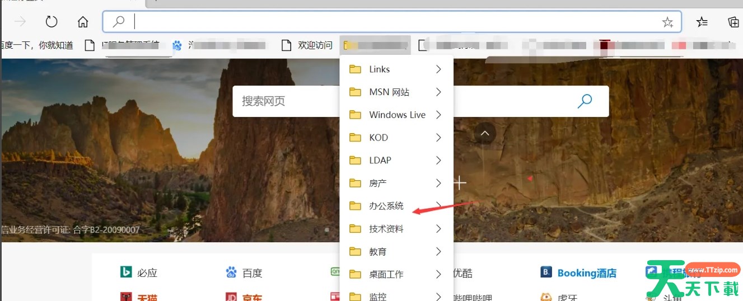Focus the browser address bar
The width and height of the screenshot is (743, 301).
[x=392, y=22]
